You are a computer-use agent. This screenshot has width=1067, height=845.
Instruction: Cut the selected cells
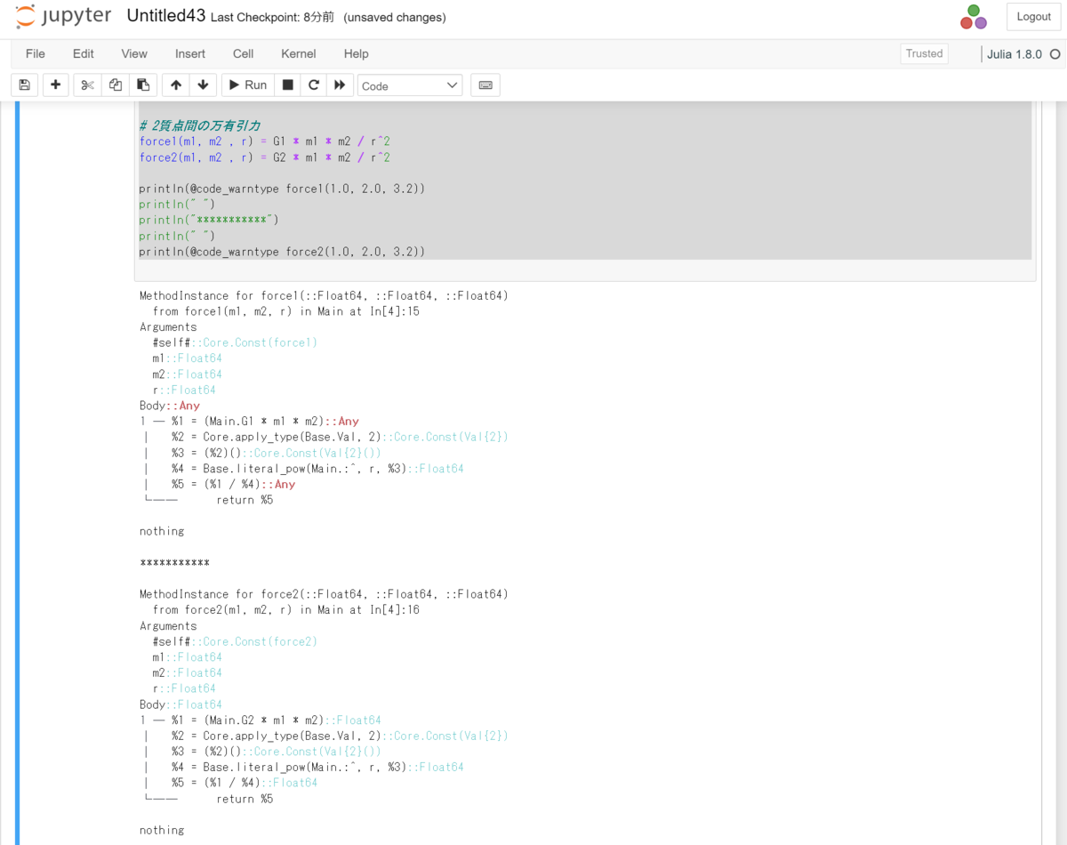(87, 85)
